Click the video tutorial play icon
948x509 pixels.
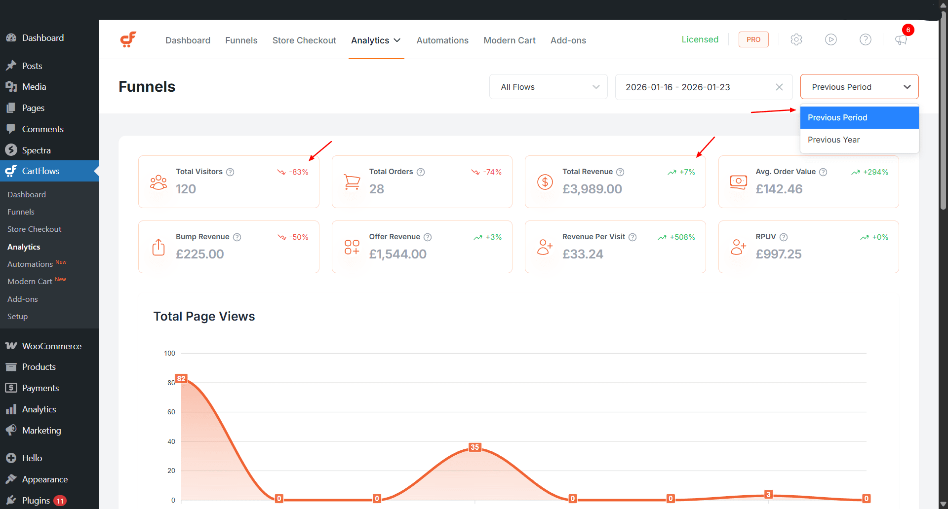pyautogui.click(x=830, y=39)
